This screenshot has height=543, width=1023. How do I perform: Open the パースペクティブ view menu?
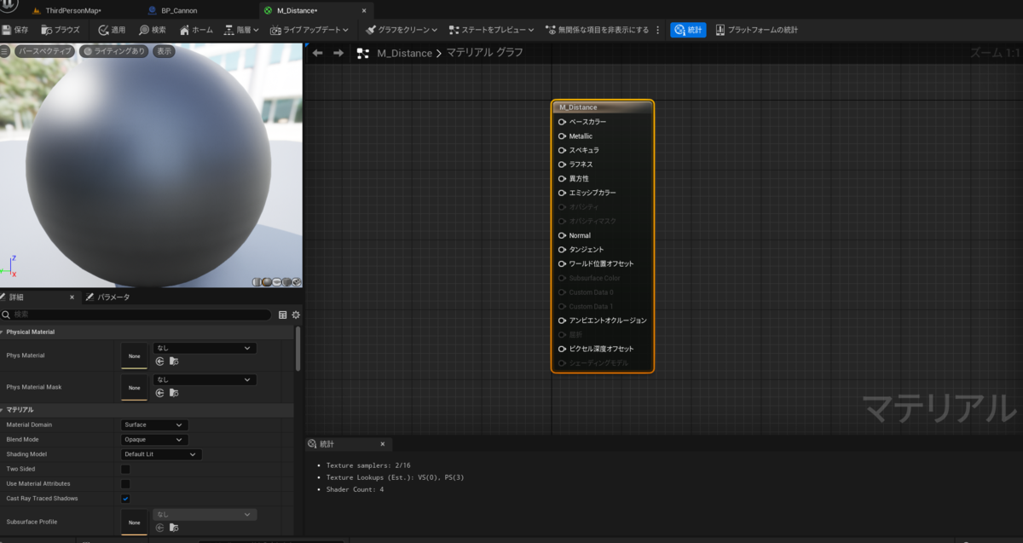[x=44, y=51]
